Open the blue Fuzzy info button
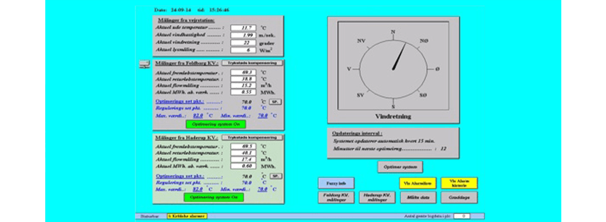606x222 pixels. [x=336, y=183]
